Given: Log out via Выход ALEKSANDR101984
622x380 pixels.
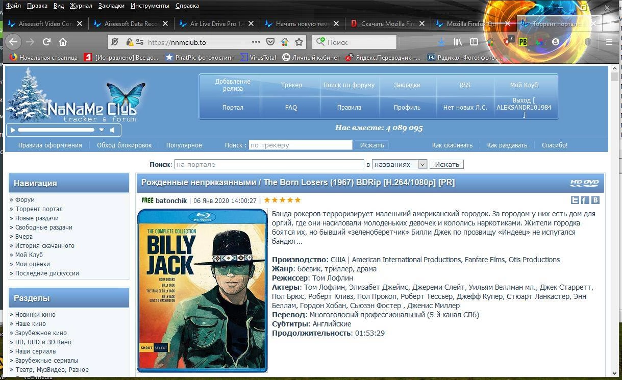Looking at the screenshot, I should click(x=524, y=108).
